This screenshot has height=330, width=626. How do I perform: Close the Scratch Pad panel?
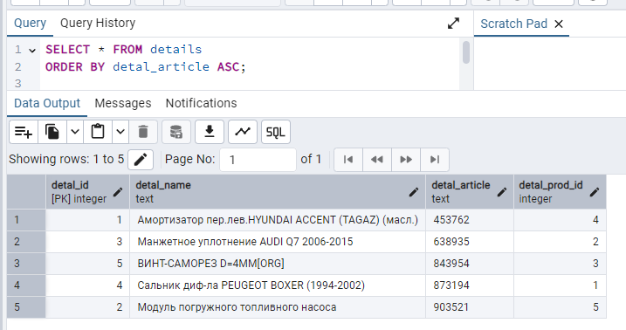click(x=559, y=24)
